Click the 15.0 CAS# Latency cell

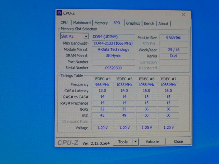(x=146, y=91)
